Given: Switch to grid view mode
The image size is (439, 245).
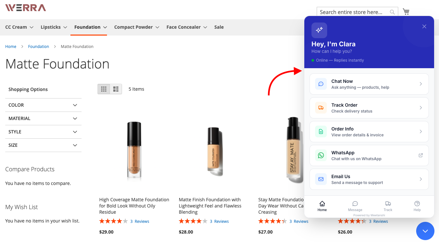Looking at the screenshot, I should click(104, 89).
